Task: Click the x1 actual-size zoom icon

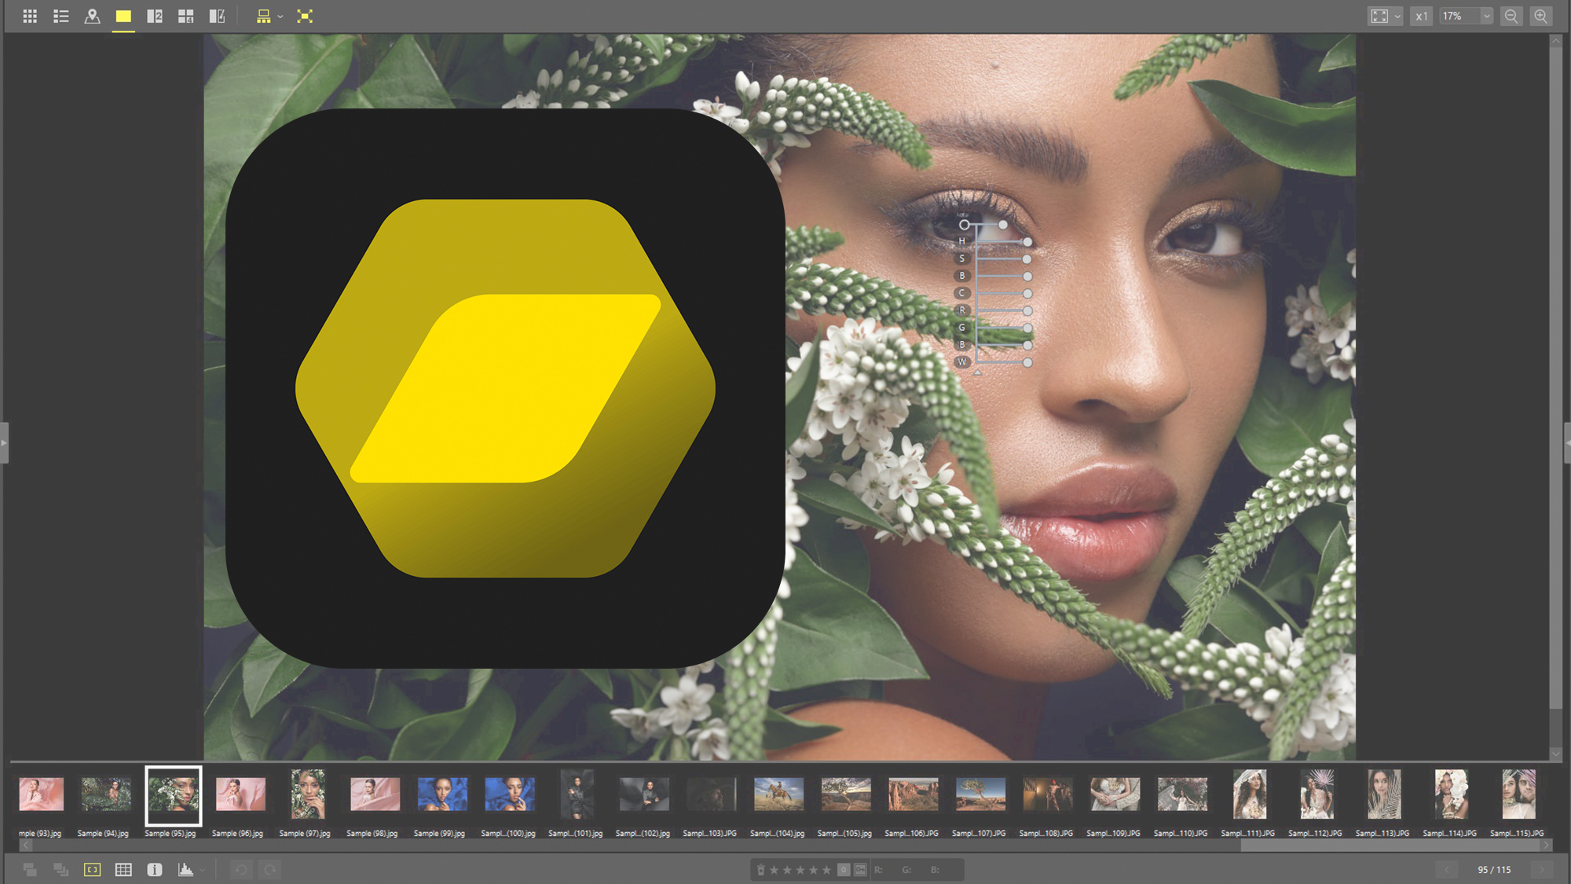Action: pos(1420,16)
